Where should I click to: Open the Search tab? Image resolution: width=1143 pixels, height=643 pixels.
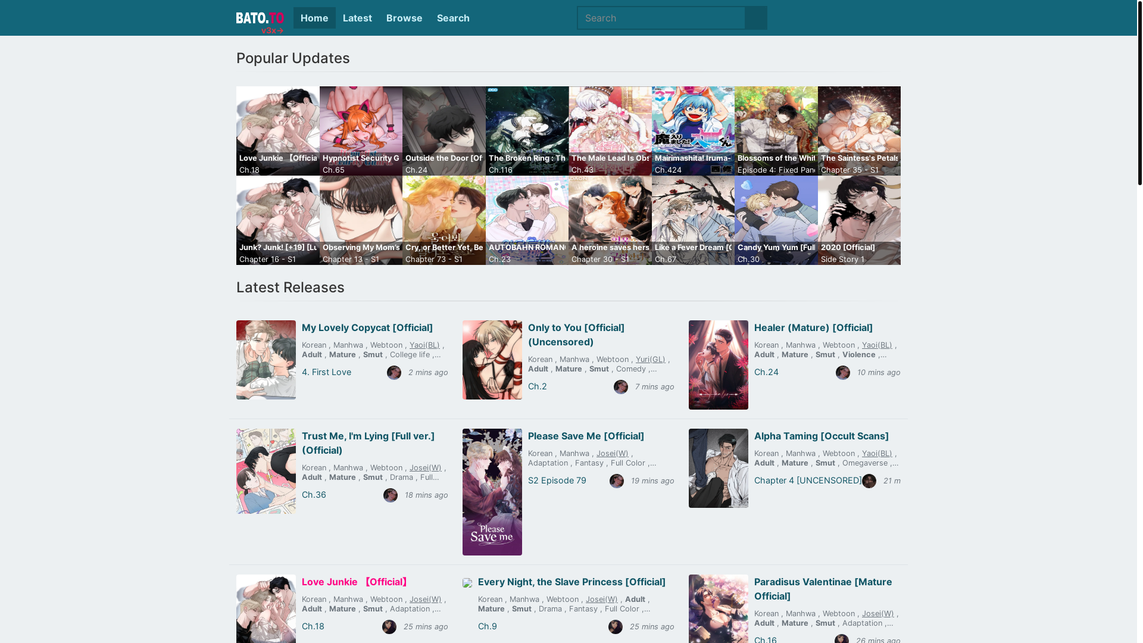[453, 18]
